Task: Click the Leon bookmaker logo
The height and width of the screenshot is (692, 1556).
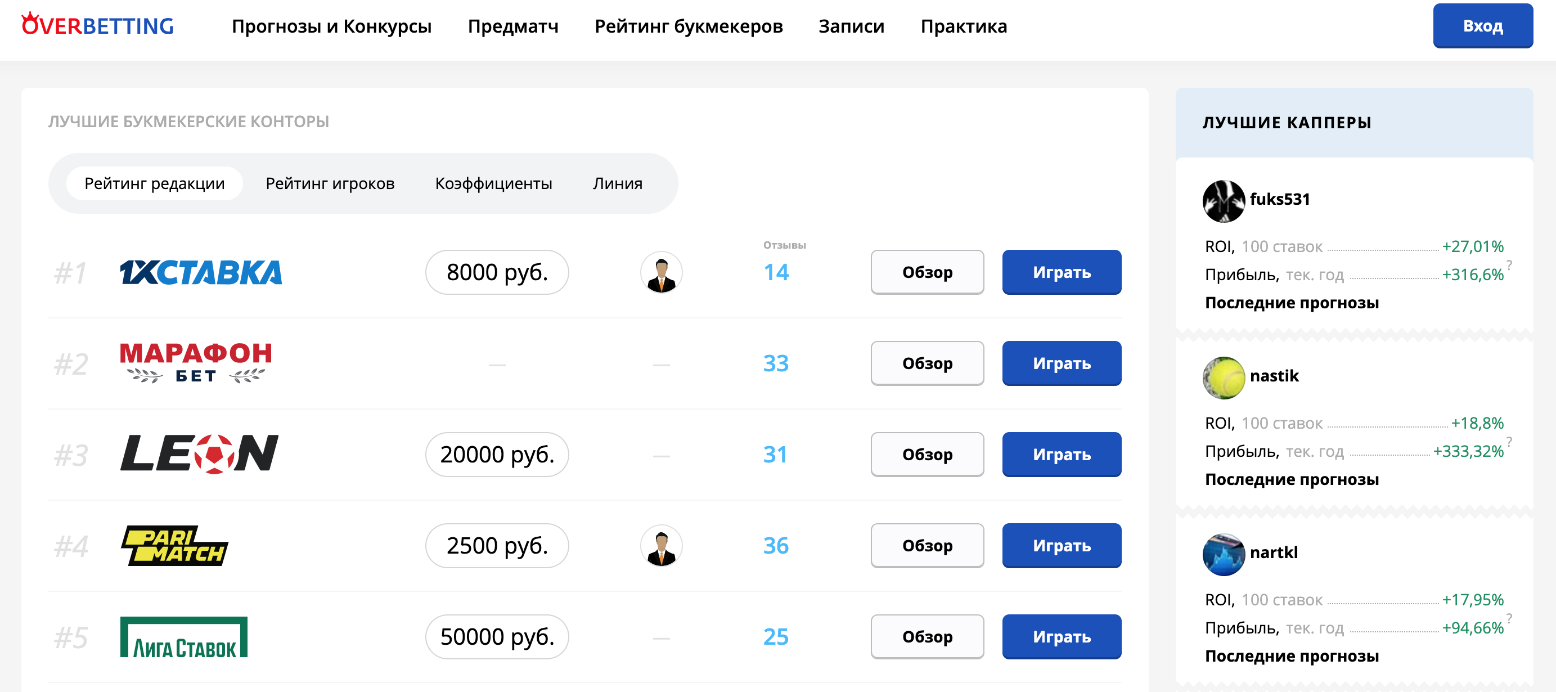Action: point(199,454)
